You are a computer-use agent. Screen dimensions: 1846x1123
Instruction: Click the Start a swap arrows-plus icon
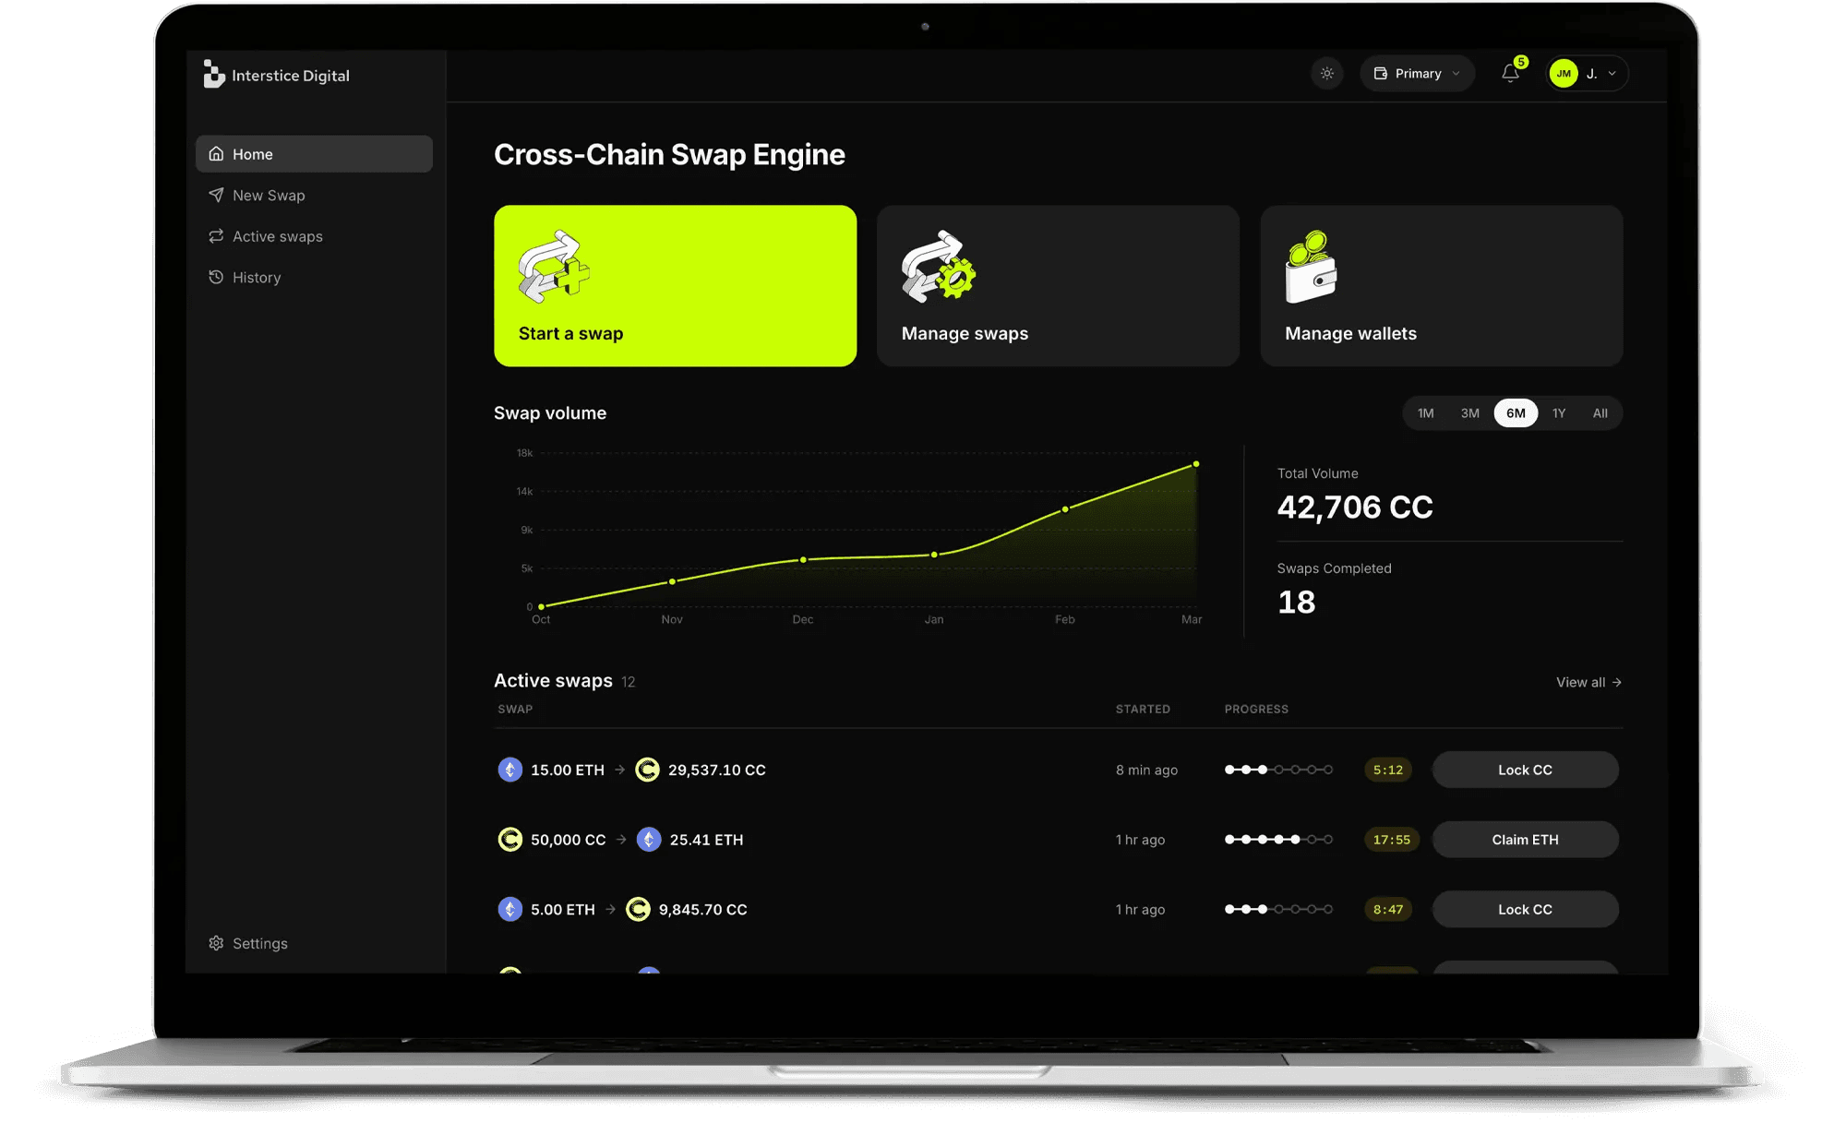tap(553, 267)
